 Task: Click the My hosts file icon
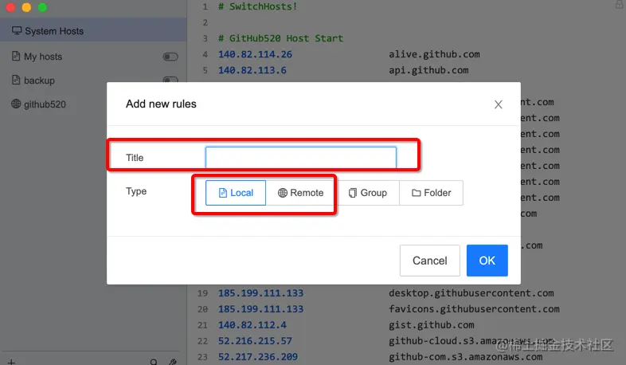click(16, 56)
